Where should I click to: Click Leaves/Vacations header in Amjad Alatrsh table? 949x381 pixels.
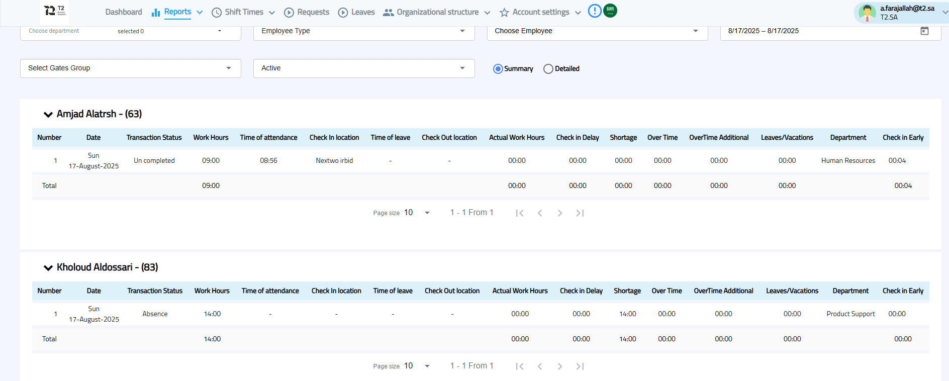787,138
